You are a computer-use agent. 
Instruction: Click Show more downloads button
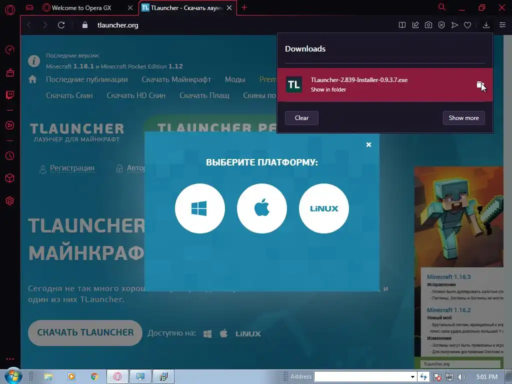[x=463, y=118]
